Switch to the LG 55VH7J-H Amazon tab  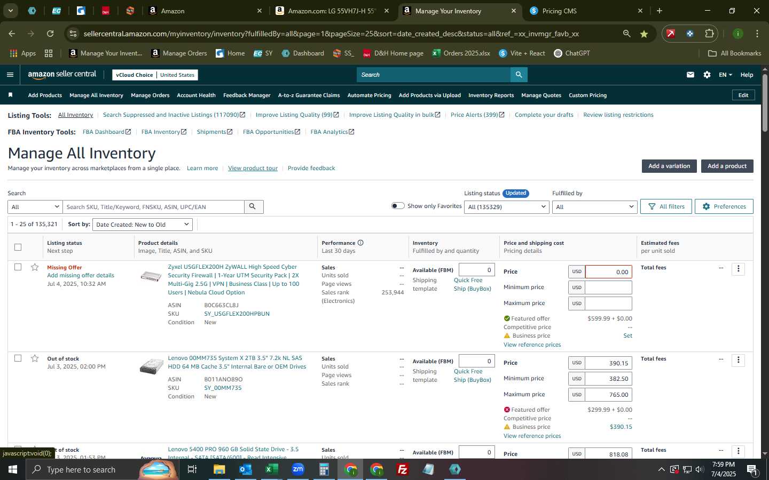coord(333,11)
